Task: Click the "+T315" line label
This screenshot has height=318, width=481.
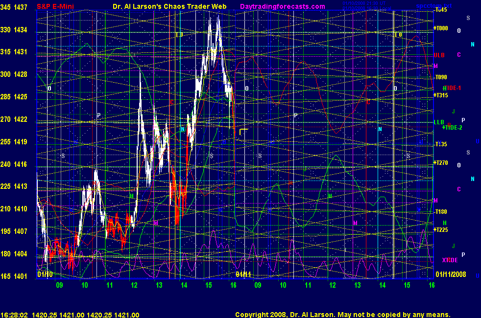Action: (x=440, y=95)
